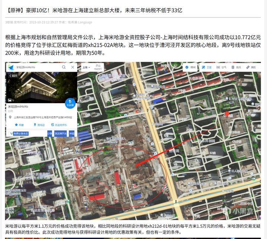This screenshot has height=239, width=267.
Task: Click the address text 上海市徐汇区宜山路700号
Action: tap(43, 117)
